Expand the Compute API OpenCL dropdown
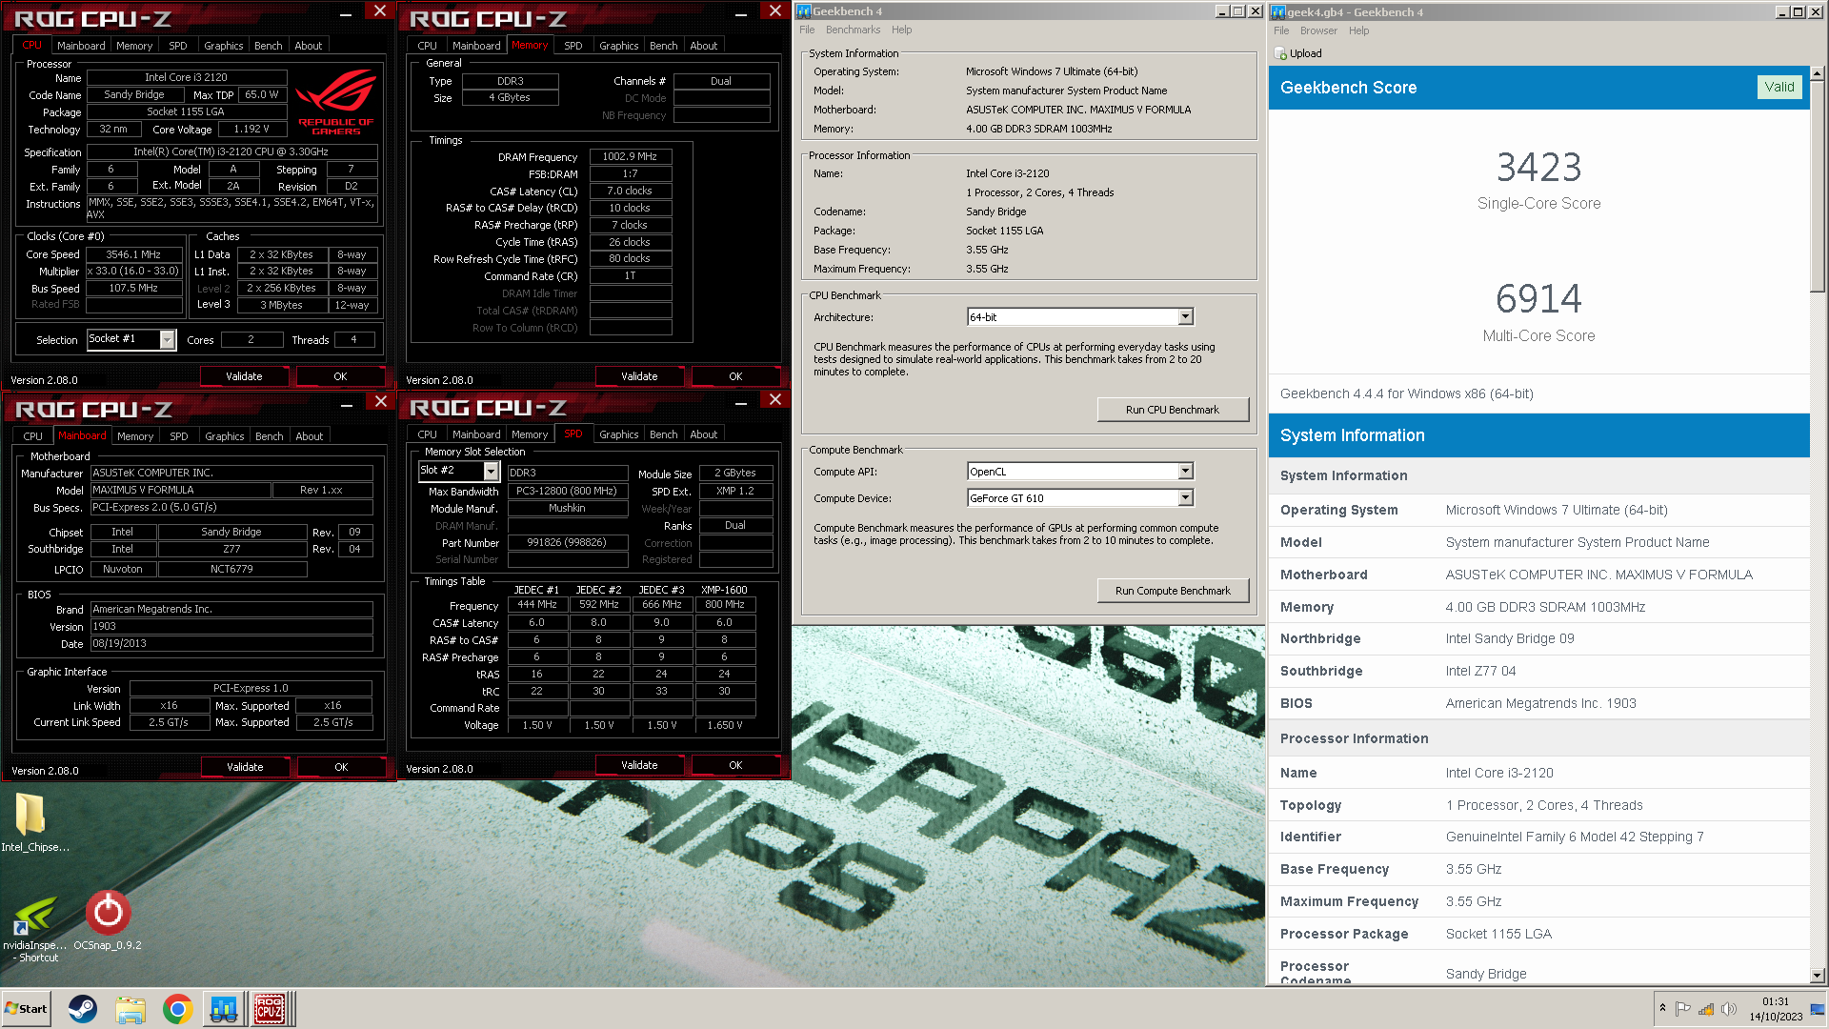Viewport: 1829px width, 1029px height. pos(1185,471)
